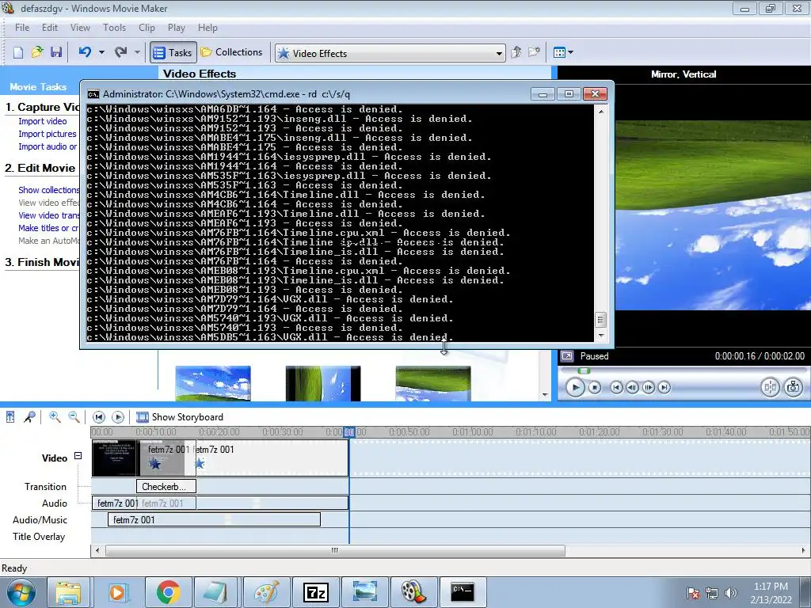Image resolution: width=811 pixels, height=608 pixels.
Task: Zoom out the timeline
Action: [x=74, y=416]
